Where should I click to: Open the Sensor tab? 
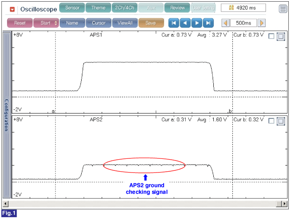(72, 8)
